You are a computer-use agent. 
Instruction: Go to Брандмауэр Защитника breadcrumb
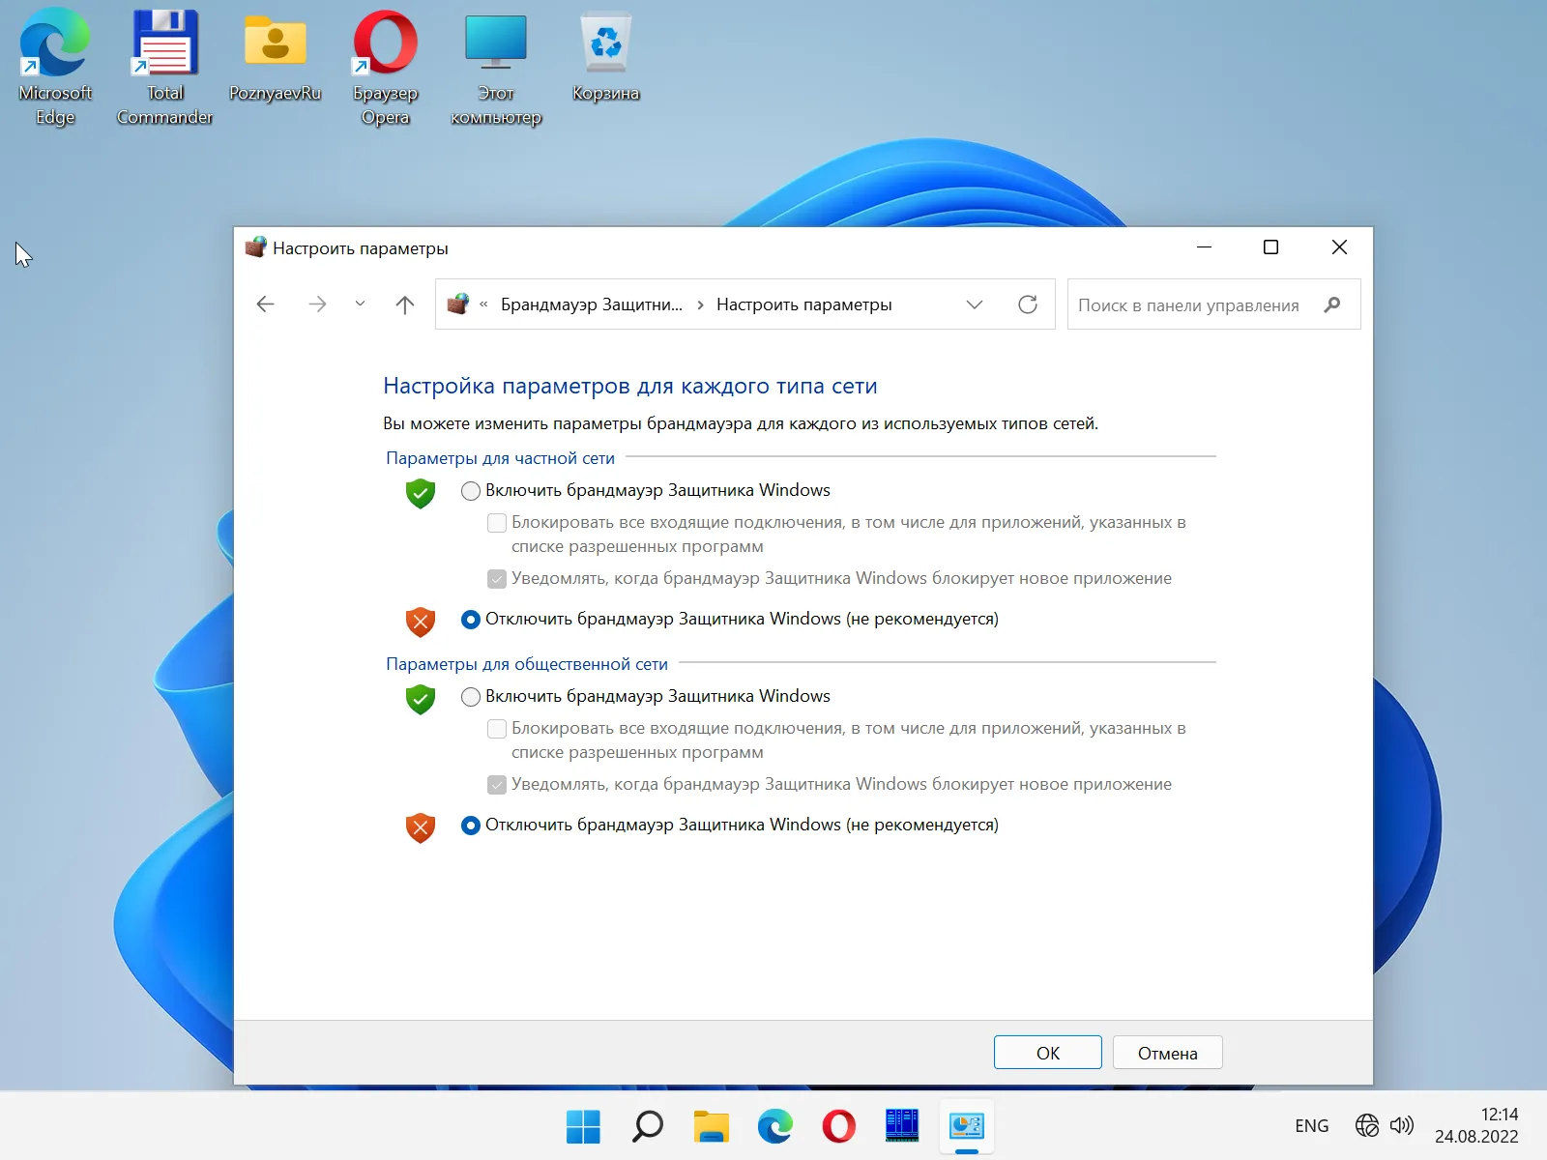(x=591, y=304)
